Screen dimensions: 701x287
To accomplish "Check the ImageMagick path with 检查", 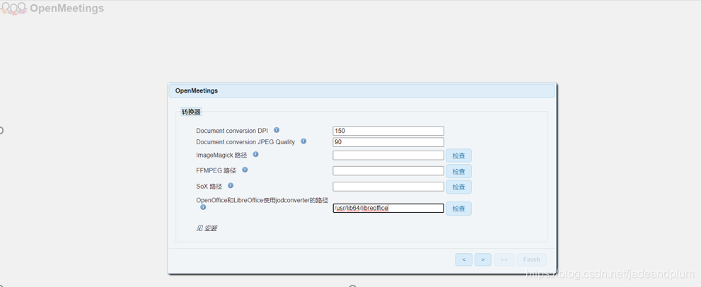I will coord(458,156).
